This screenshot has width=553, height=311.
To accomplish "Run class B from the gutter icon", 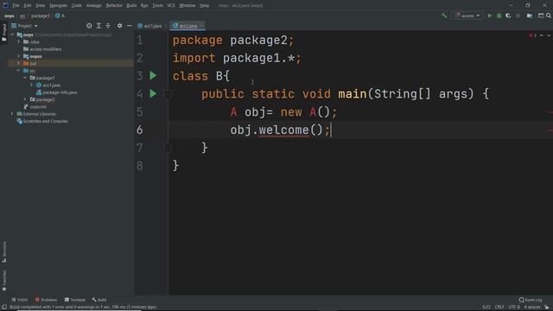I will (153, 76).
